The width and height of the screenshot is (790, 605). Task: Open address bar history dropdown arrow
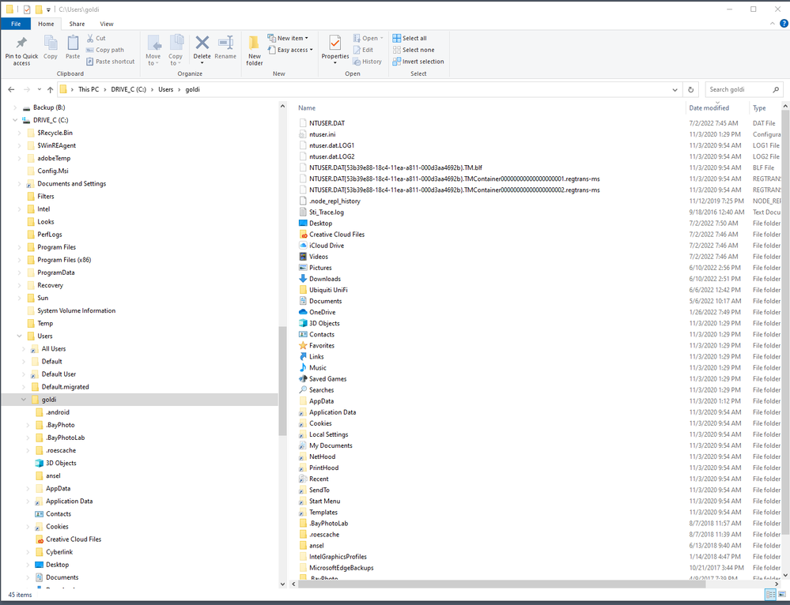pos(675,89)
